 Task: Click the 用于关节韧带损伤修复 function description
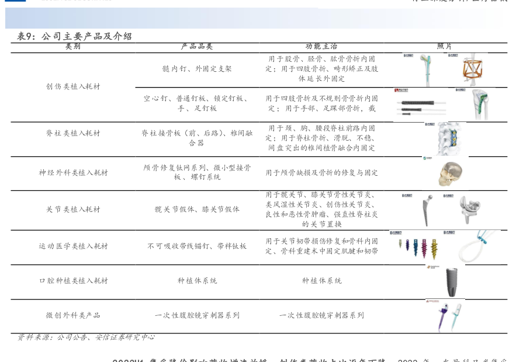[321, 246]
